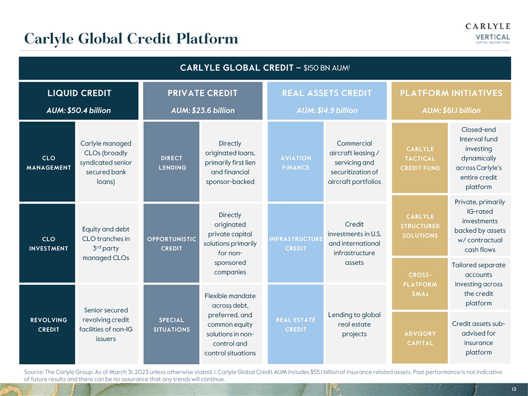Select the Special Situations label

(x=172, y=324)
